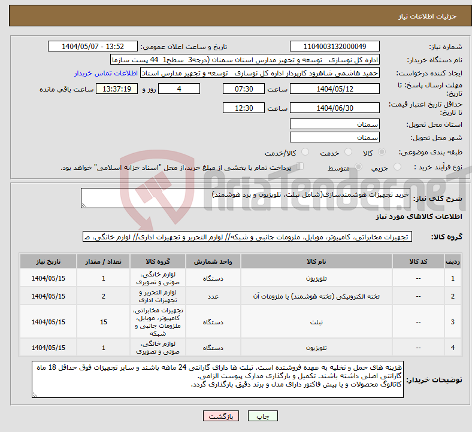Click the response deadline time 07:30

tap(244, 89)
